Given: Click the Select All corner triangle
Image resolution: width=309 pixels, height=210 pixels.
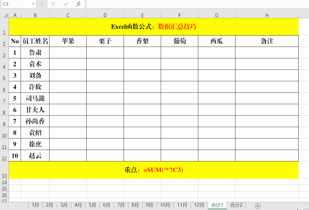Looking at the screenshot, I should click(x=6, y=15).
